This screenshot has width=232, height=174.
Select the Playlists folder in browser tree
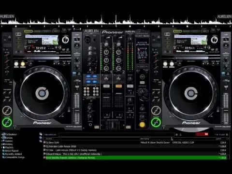[9, 147]
